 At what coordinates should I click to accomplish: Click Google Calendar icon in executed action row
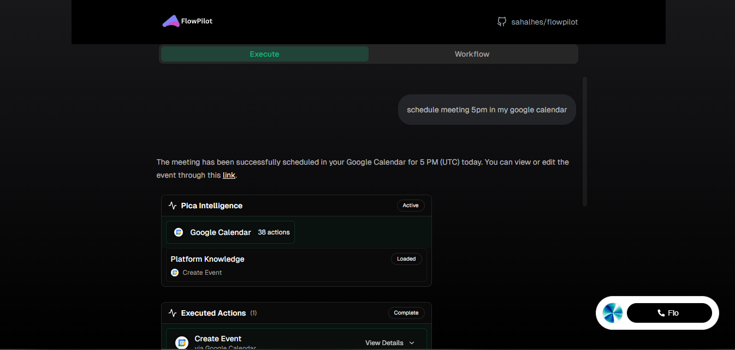tap(182, 343)
